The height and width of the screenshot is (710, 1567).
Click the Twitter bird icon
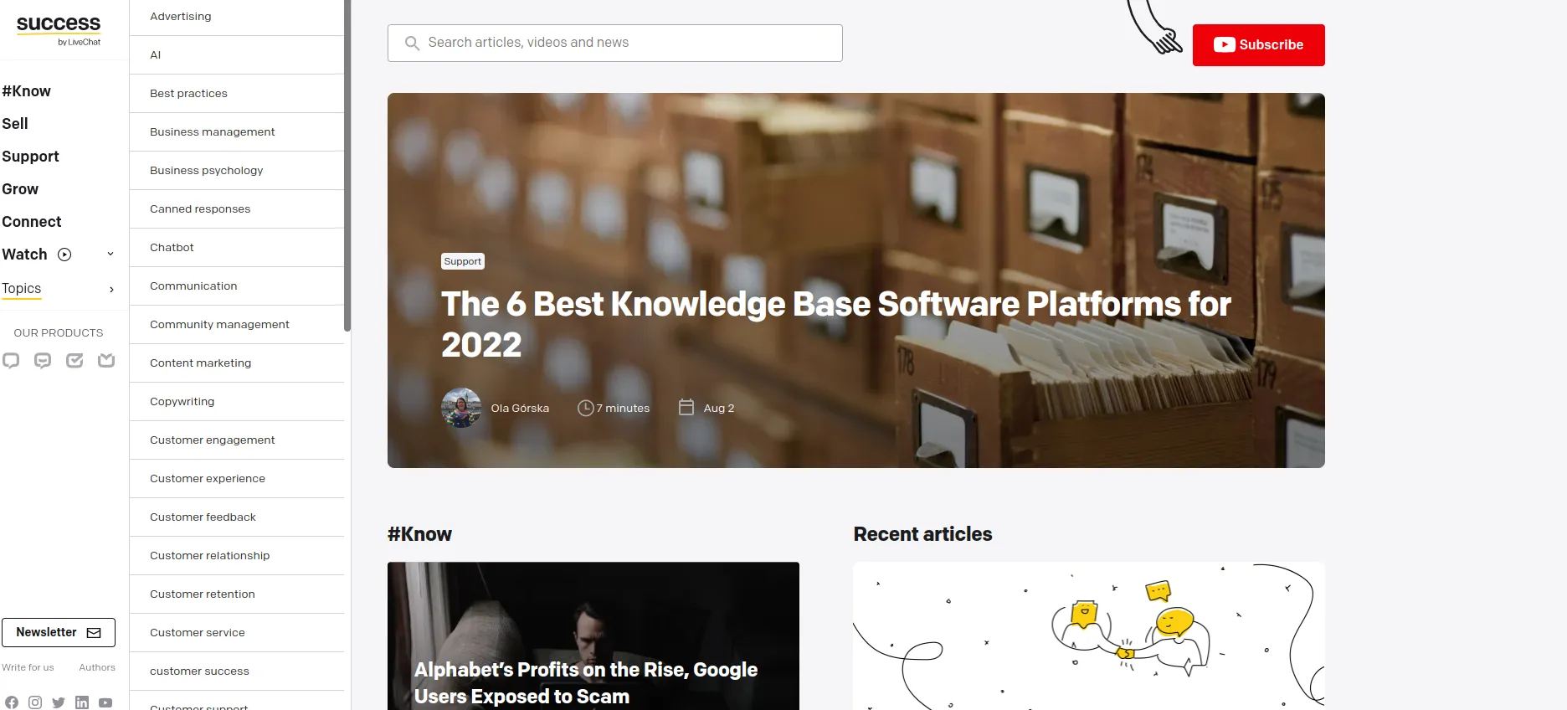click(59, 702)
